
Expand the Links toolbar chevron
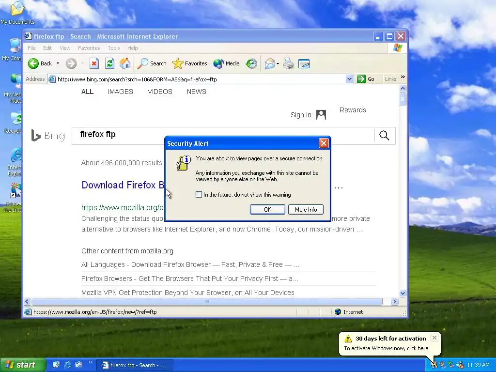tap(403, 77)
